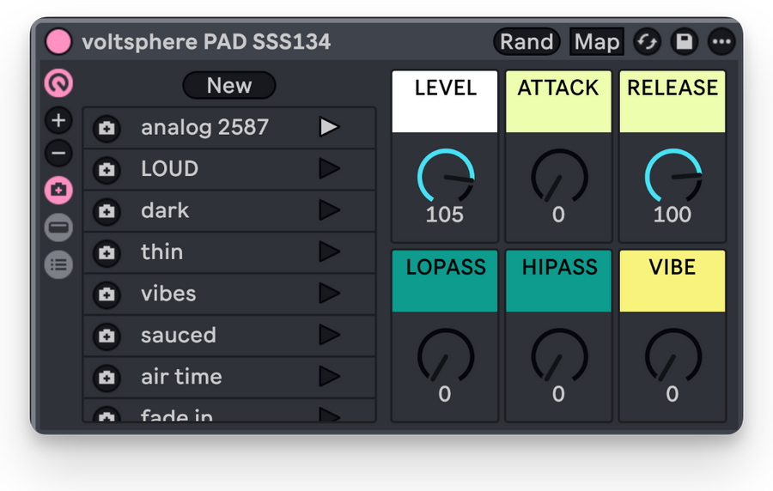Screen dimensions: 773x491
Task: Click the pink camera snapshot icon
Action: (x=58, y=190)
